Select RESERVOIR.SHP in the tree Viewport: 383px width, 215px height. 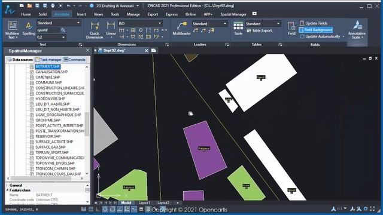(x=48, y=136)
